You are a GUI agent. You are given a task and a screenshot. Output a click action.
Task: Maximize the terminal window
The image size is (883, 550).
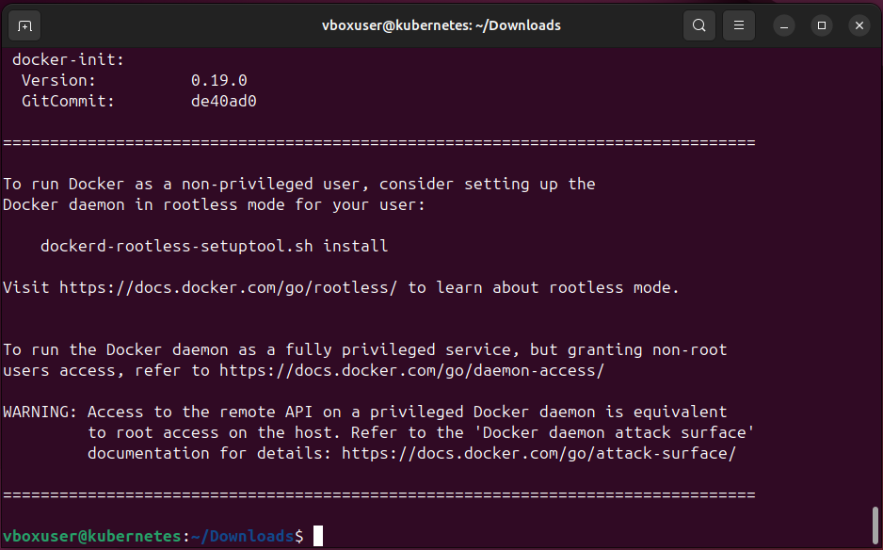pos(821,25)
